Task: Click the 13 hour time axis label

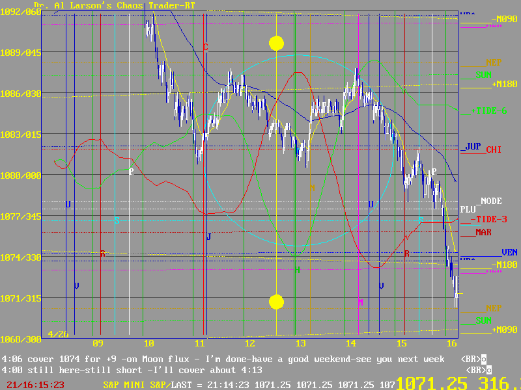Action: (300, 343)
